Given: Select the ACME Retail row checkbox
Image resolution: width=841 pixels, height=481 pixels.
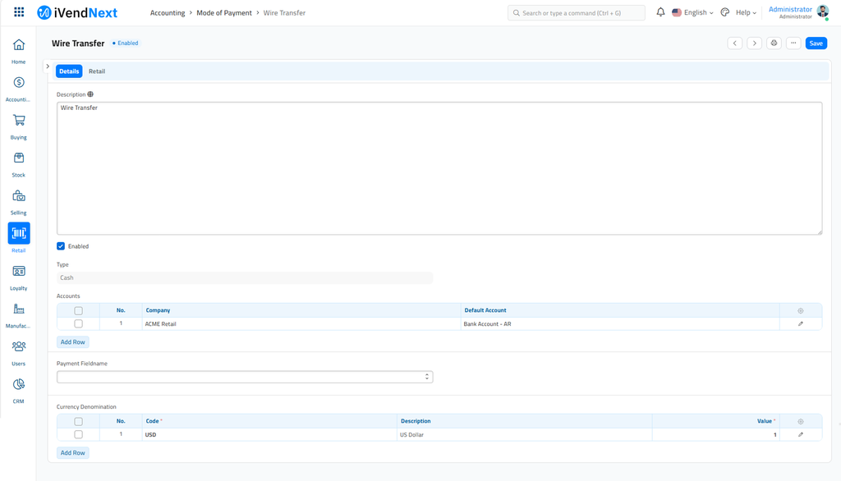Looking at the screenshot, I should [x=79, y=324].
